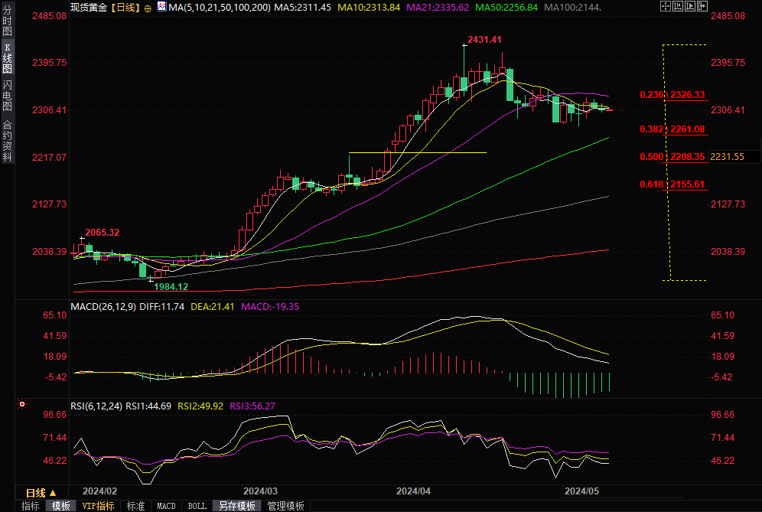Open the VIP指标 tab
Screen dimensions: 762x512
[98, 506]
